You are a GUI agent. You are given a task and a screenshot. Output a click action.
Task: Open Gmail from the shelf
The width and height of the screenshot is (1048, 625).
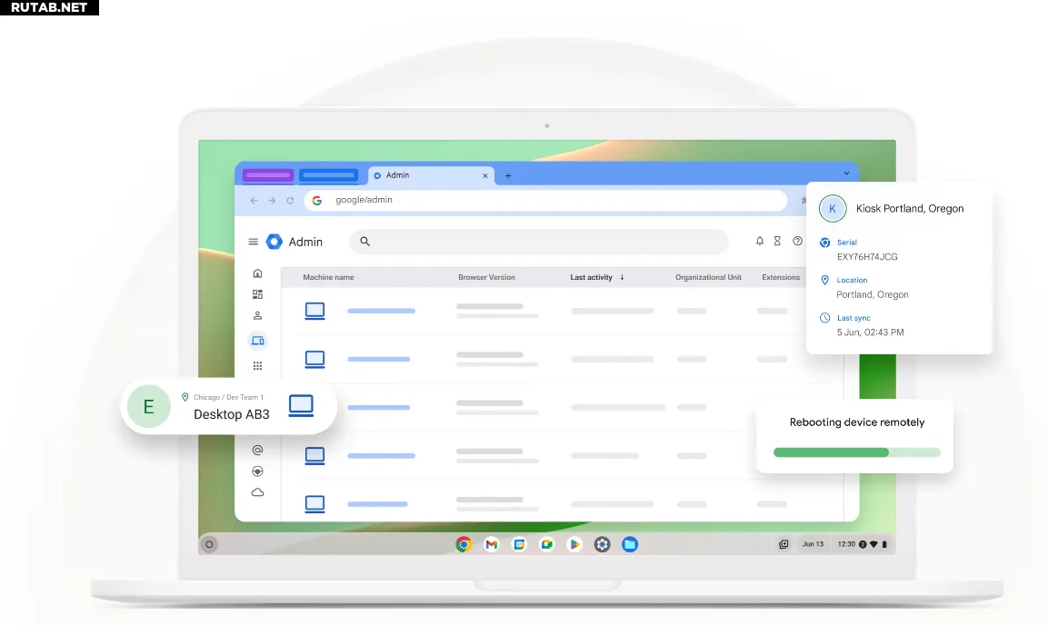pos(492,544)
